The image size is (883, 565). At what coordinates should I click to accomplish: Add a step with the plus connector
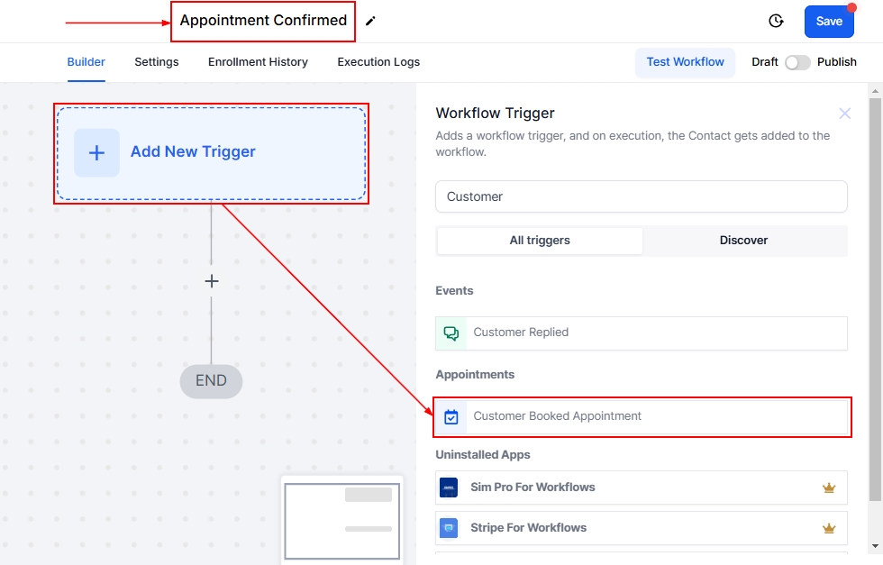point(212,281)
